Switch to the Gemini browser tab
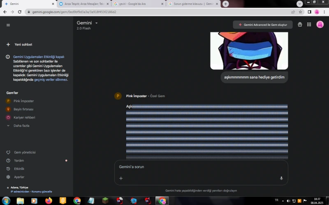Viewport: 329px width, 205px height. pos(28,4)
